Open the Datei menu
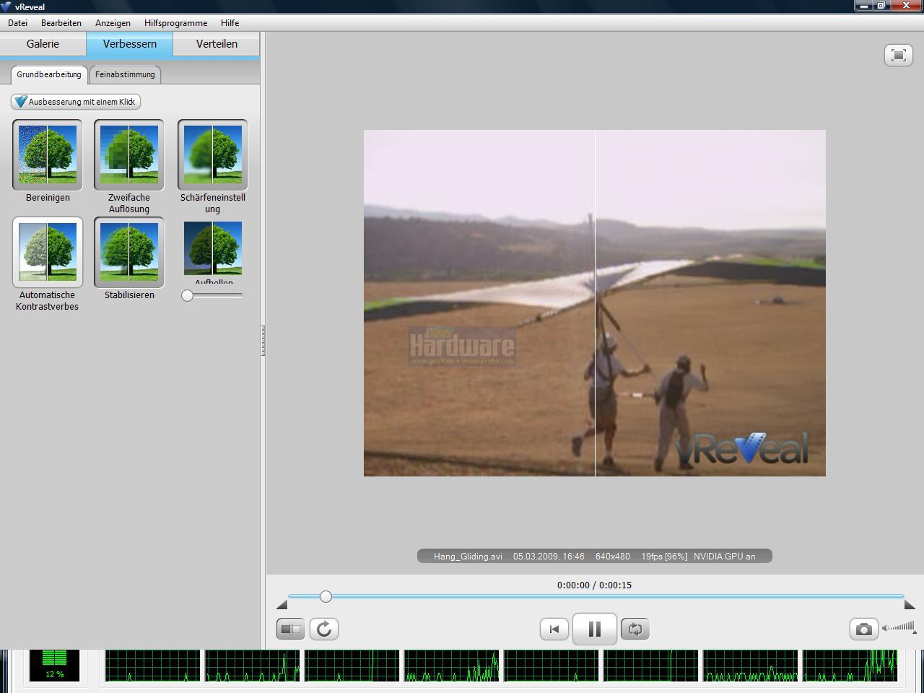Viewport: 924px width, 693px height. 17,23
